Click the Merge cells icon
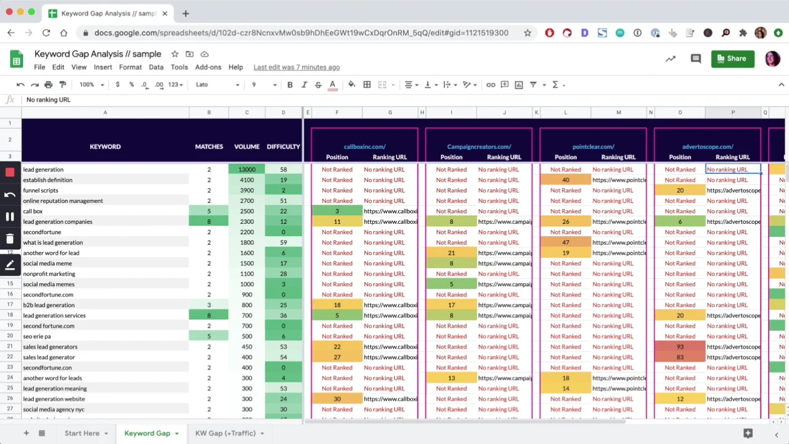The width and height of the screenshot is (789, 444). coord(382,84)
